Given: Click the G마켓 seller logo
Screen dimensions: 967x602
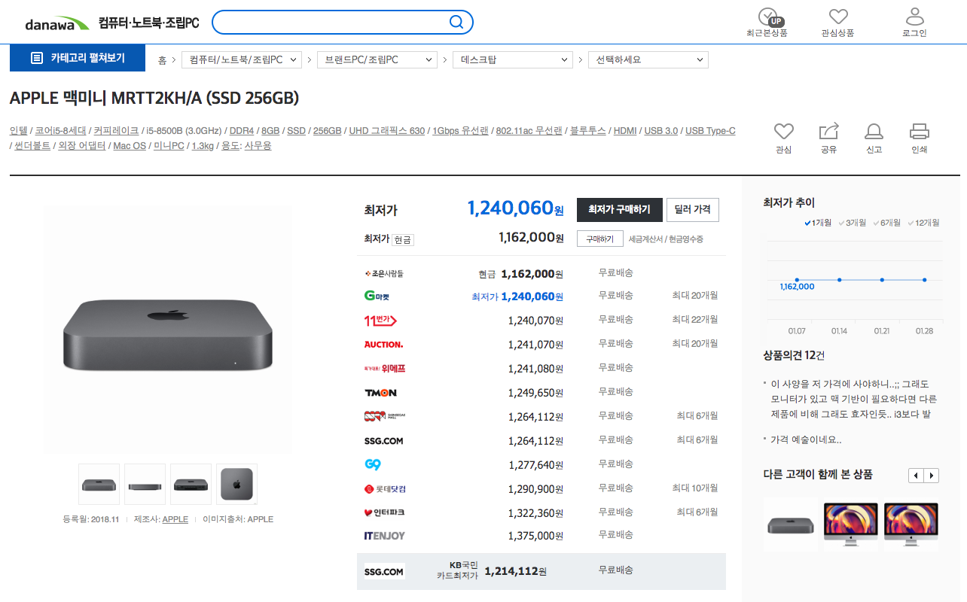Looking at the screenshot, I should (x=377, y=296).
